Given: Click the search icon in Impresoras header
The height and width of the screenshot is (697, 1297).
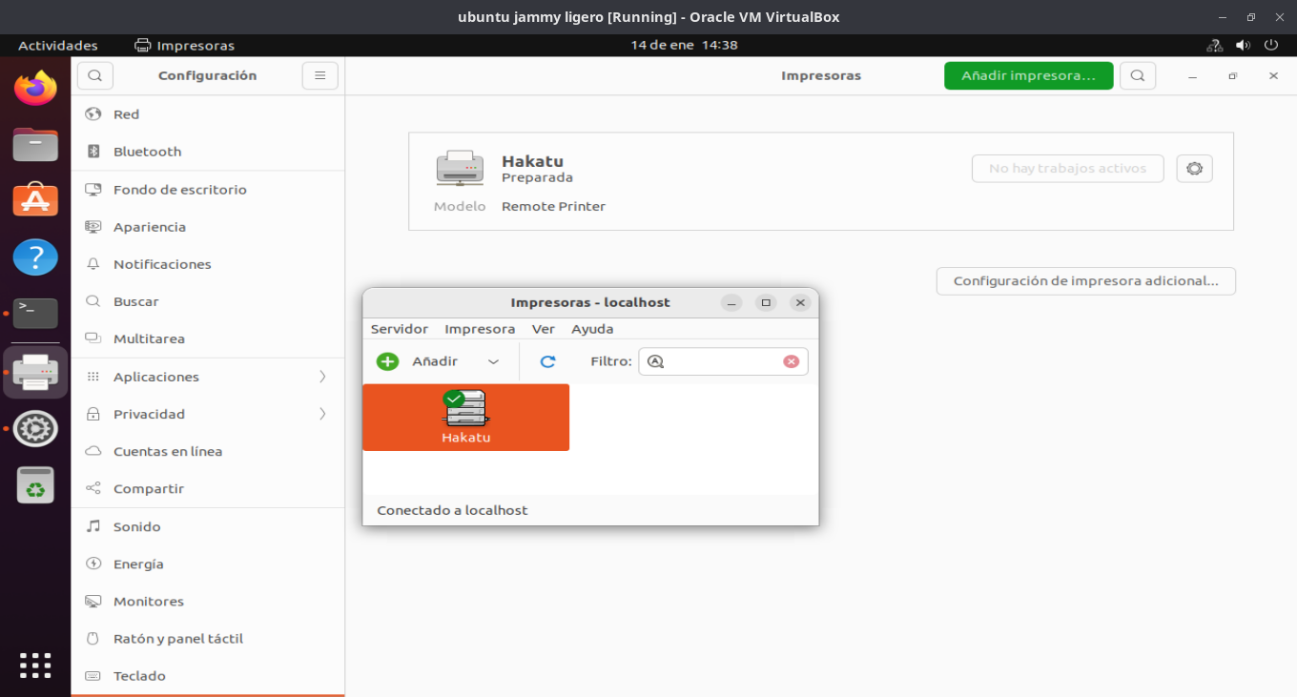Looking at the screenshot, I should pyautogui.click(x=1137, y=75).
